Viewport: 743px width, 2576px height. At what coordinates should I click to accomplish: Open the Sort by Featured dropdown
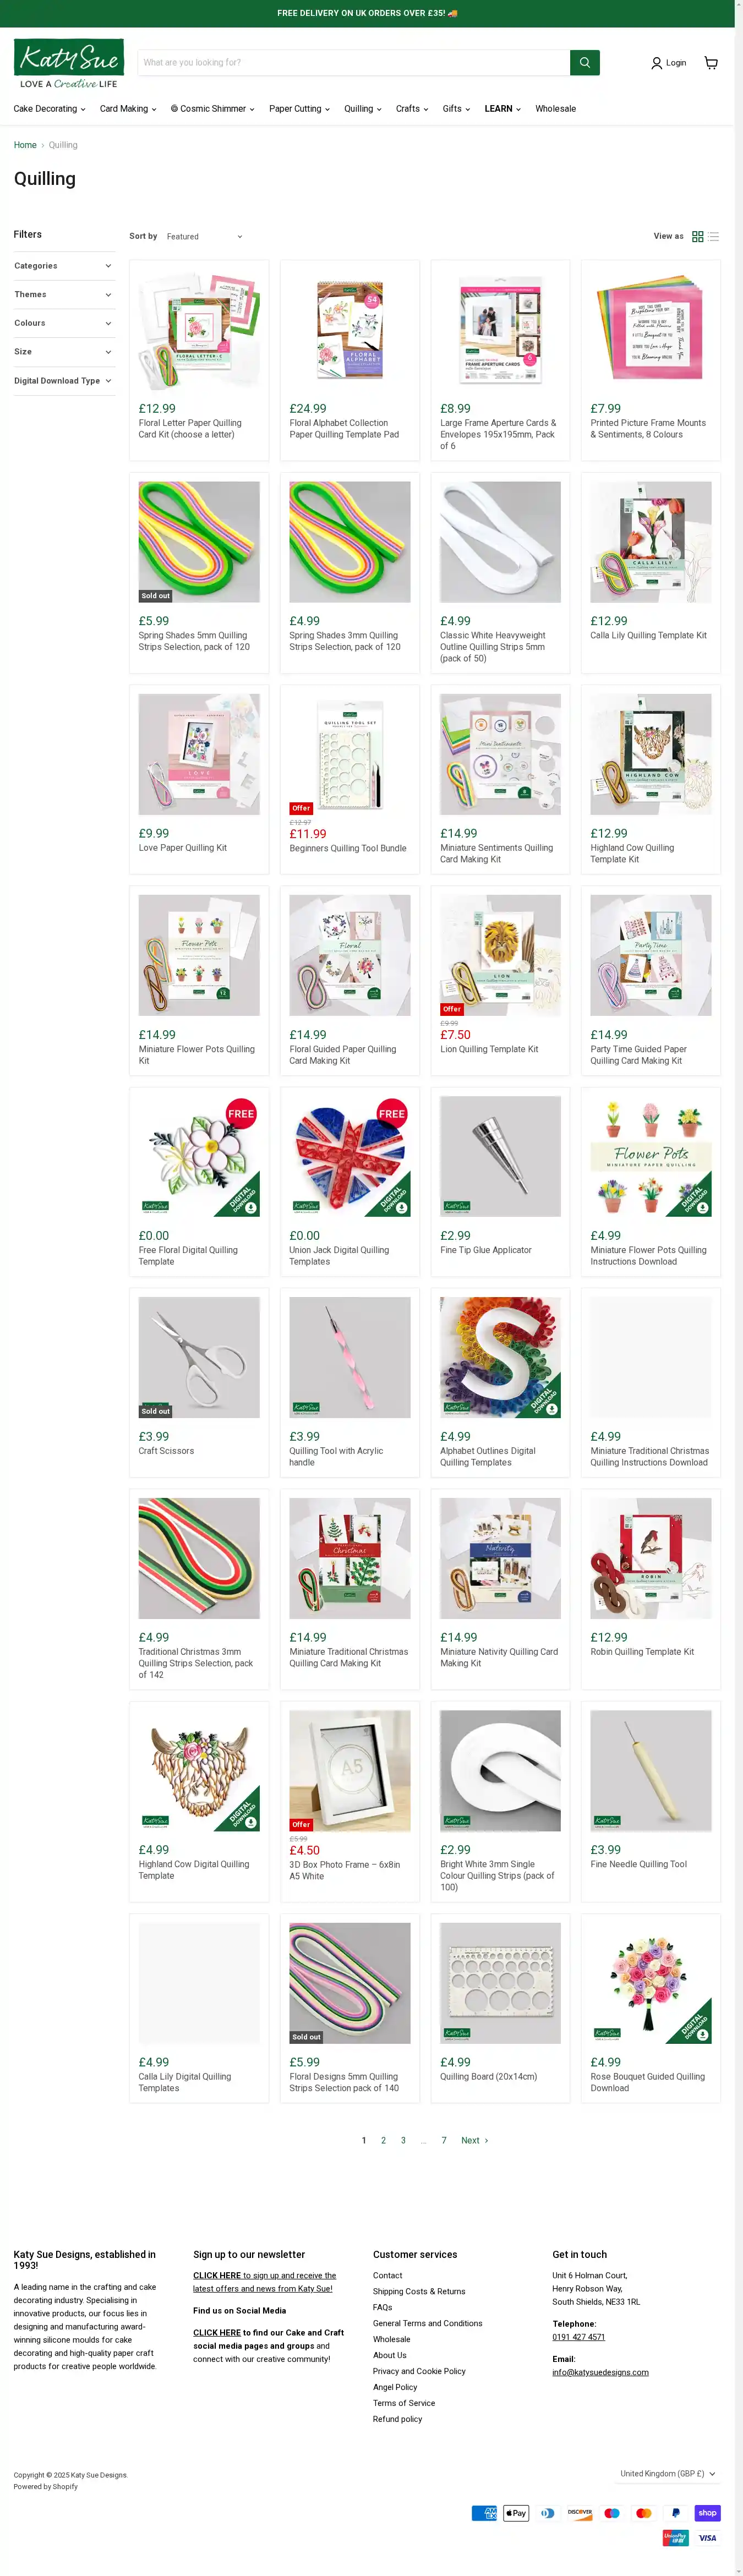tap(204, 237)
